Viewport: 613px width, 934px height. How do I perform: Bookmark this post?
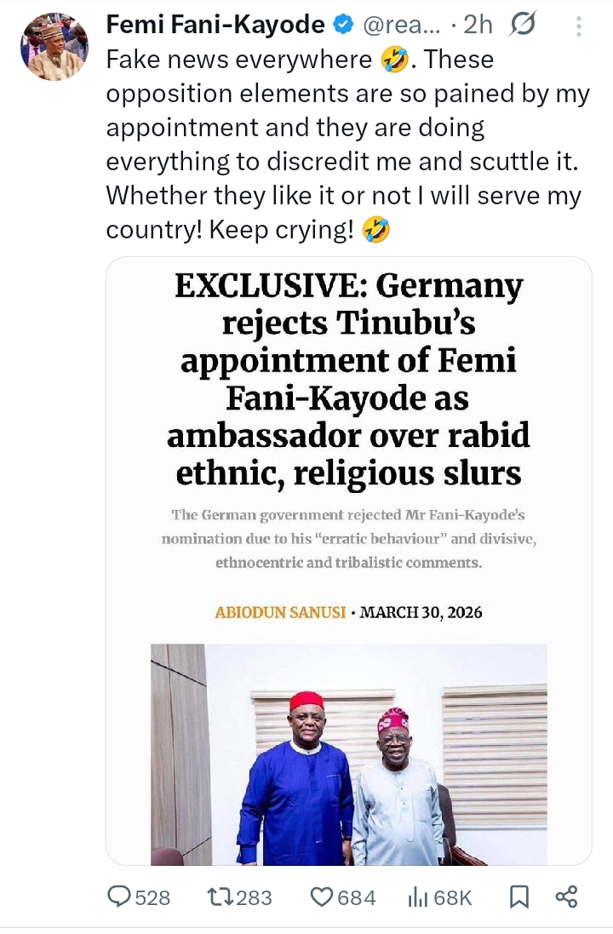click(518, 897)
